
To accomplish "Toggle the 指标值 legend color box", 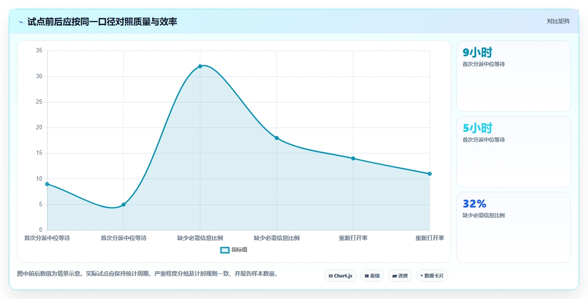I will 225,250.
